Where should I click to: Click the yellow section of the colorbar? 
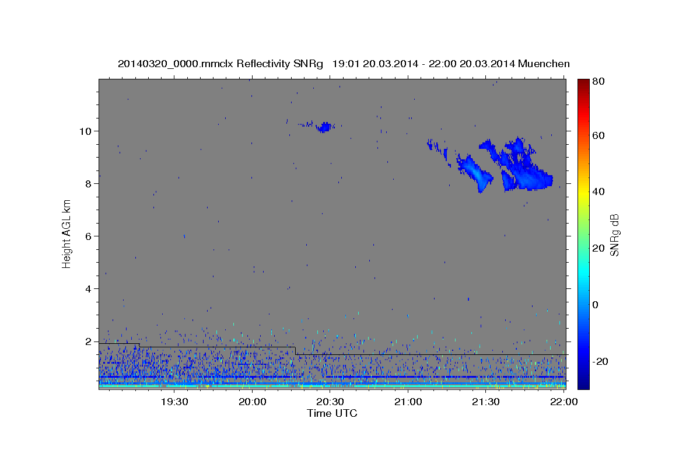583,193
